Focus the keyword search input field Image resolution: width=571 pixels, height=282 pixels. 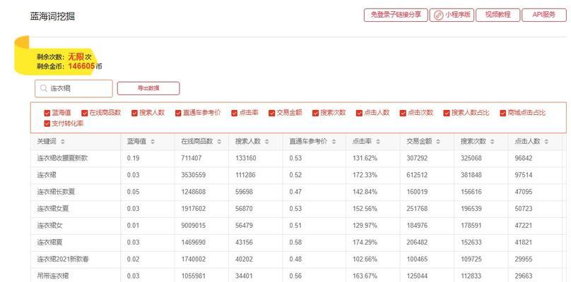[x=73, y=89]
